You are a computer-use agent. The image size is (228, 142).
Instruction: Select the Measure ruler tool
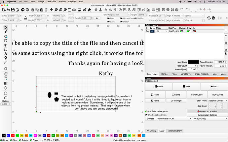(x=6, y=62)
